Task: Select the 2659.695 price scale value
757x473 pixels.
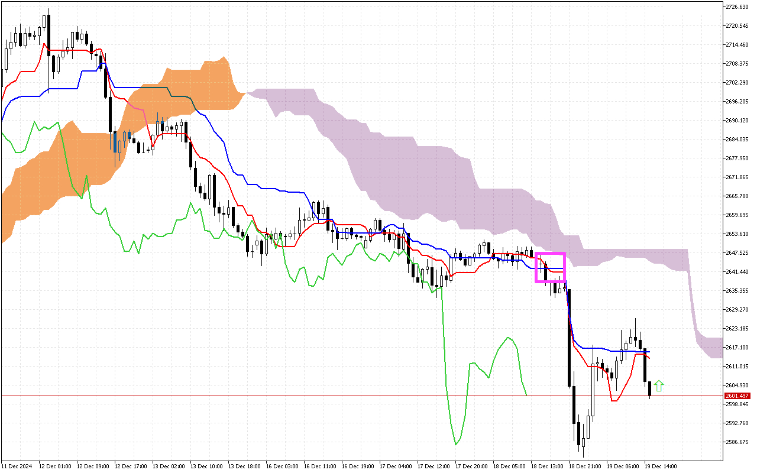Action: tap(737, 215)
